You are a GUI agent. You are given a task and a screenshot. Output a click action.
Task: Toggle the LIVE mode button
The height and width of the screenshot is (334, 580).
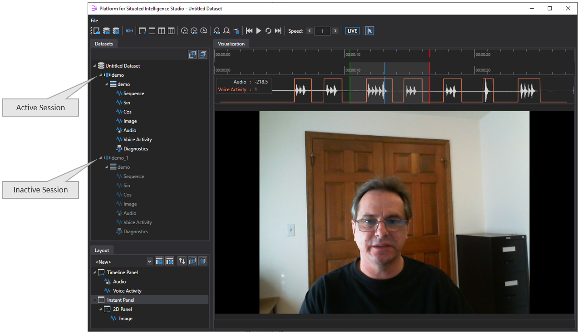click(x=352, y=31)
